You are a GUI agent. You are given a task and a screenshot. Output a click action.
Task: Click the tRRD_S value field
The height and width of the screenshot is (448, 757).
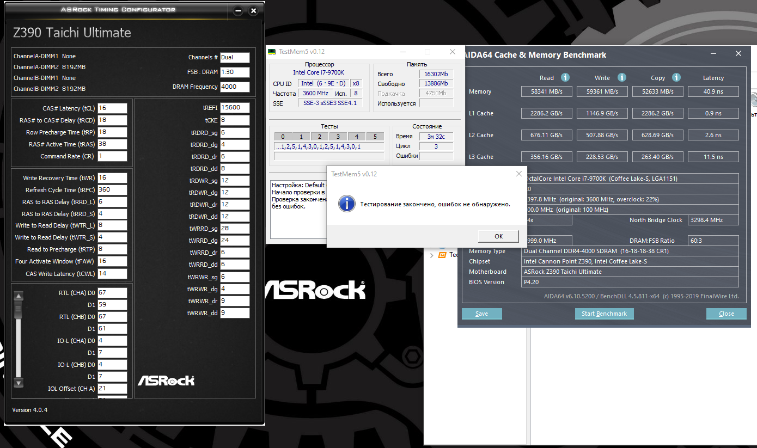112,214
